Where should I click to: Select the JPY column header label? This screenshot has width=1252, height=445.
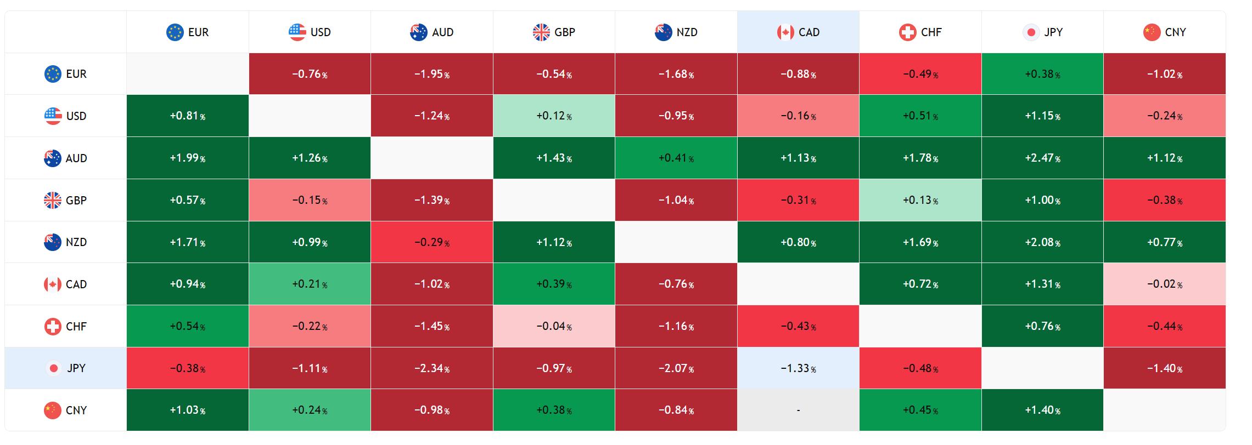click(x=1053, y=32)
